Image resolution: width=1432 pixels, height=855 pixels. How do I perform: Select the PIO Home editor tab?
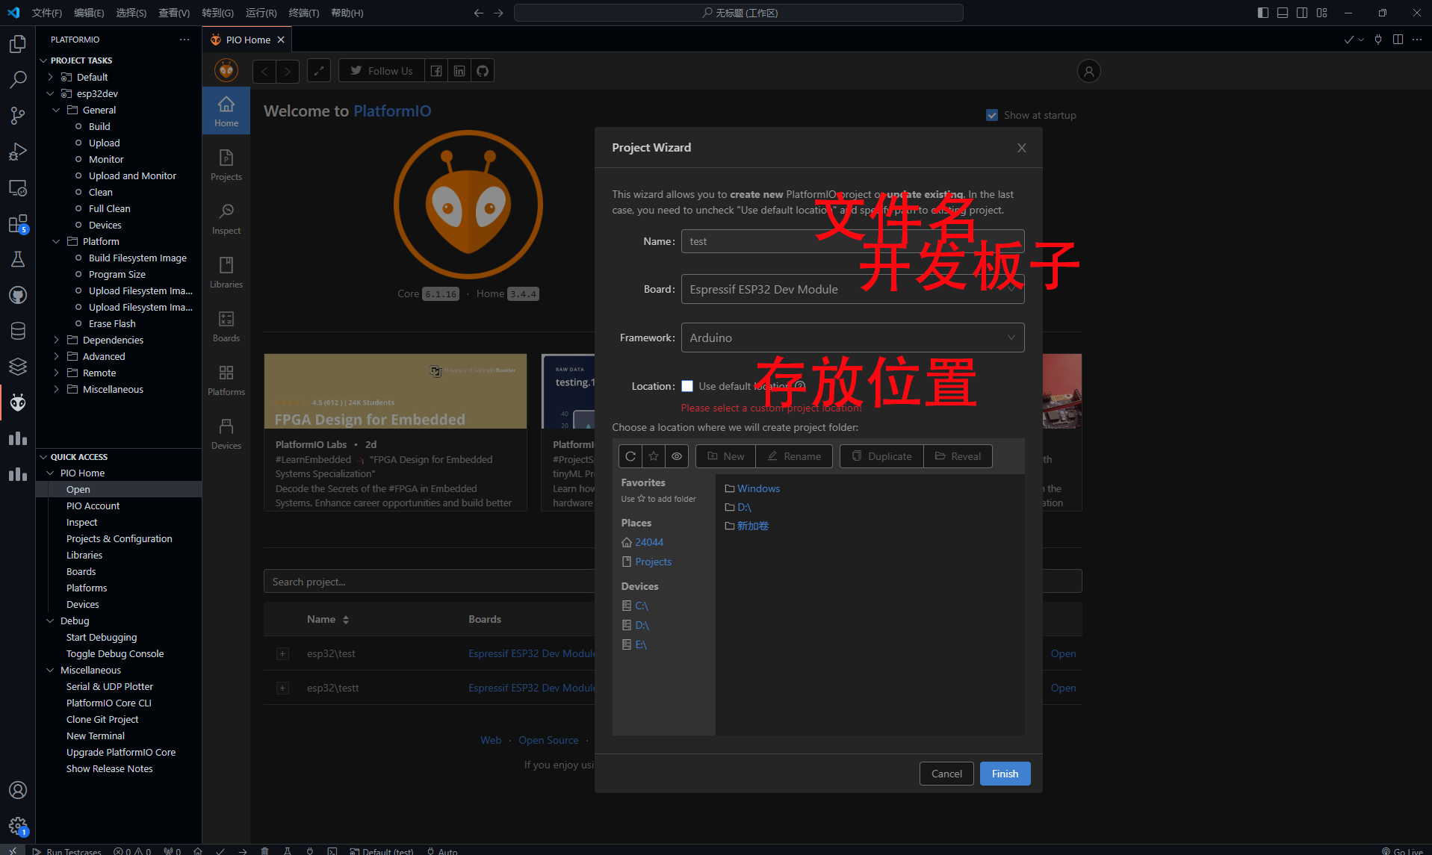click(x=247, y=40)
